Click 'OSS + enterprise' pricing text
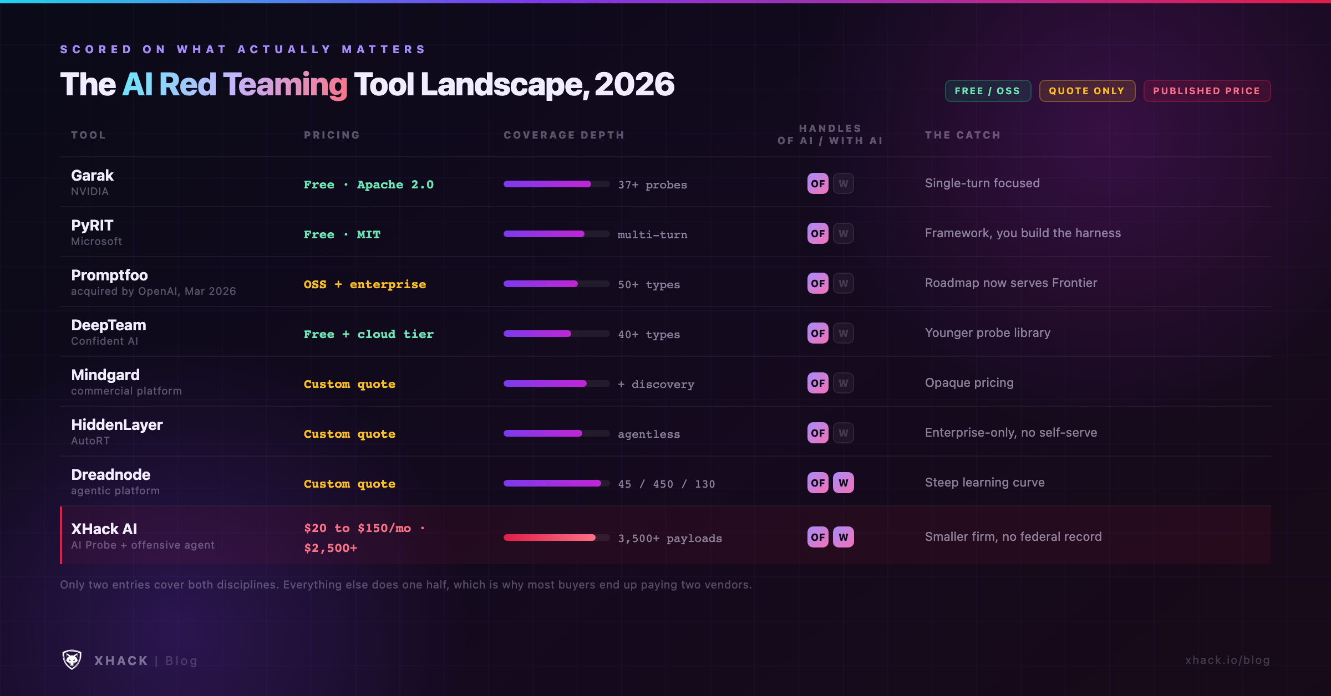Image resolution: width=1331 pixels, height=696 pixels. tap(365, 284)
